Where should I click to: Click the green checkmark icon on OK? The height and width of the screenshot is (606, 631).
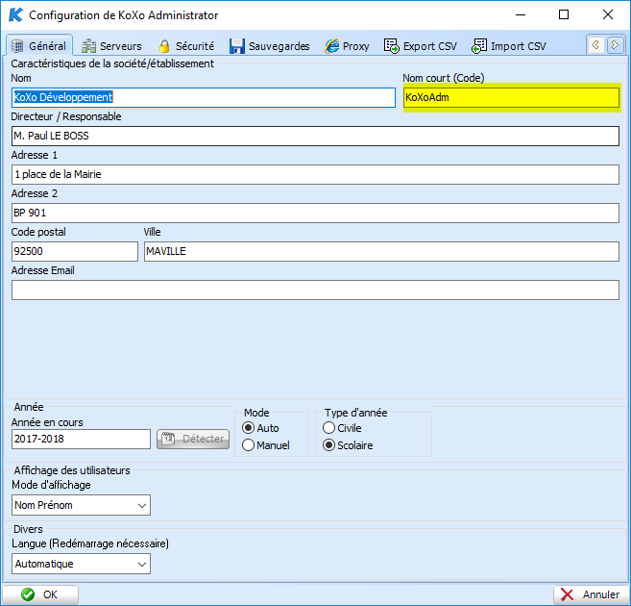[28, 594]
